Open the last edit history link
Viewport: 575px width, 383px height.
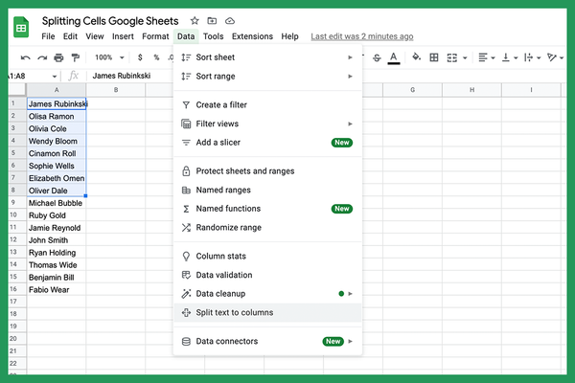pyautogui.click(x=362, y=36)
